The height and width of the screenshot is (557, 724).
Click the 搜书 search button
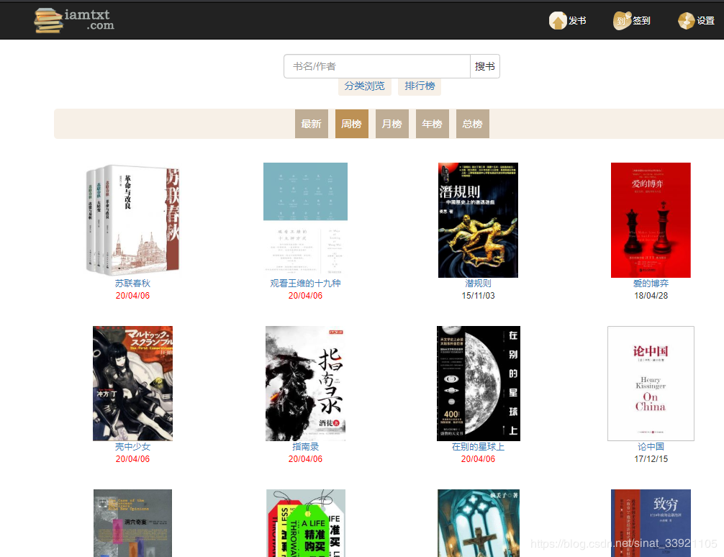[x=485, y=66]
